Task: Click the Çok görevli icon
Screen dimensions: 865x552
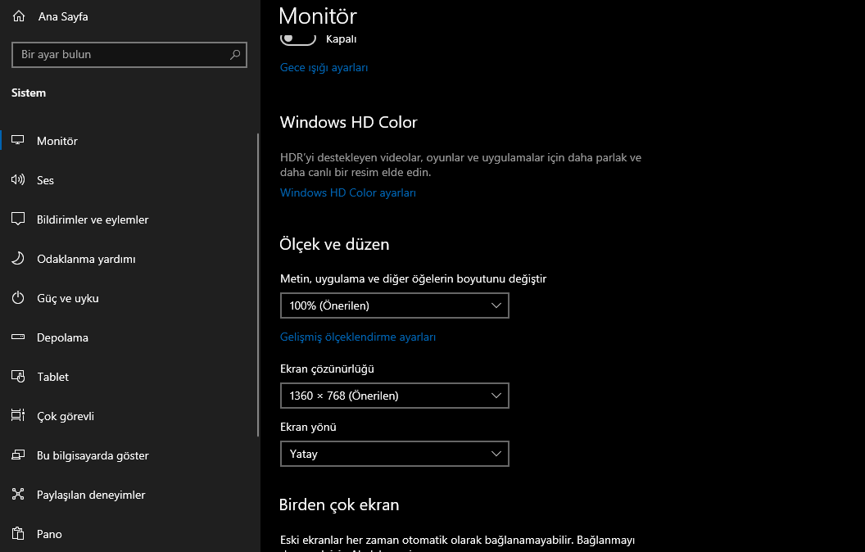Action: pos(18,416)
